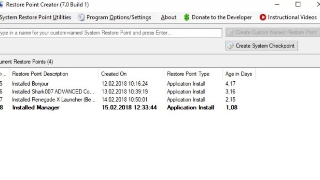Sort the list by Age in Days

pyautogui.click(x=238, y=74)
